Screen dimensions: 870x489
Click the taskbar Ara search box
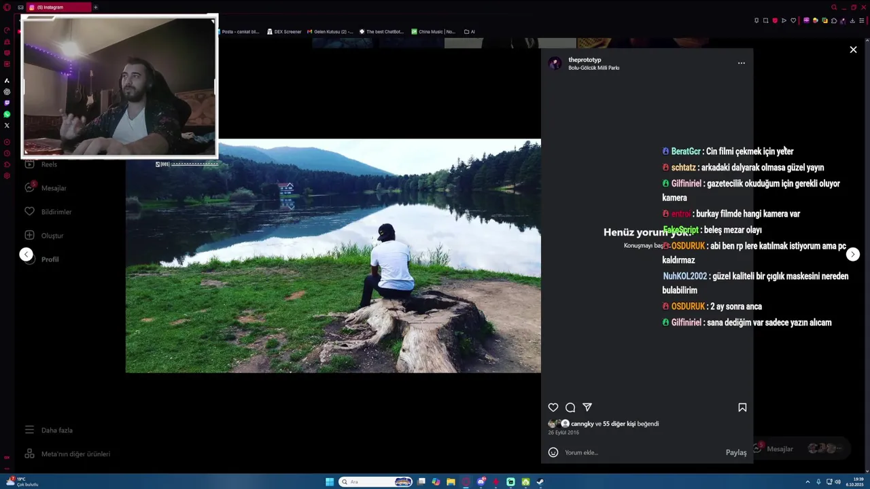[x=375, y=482]
